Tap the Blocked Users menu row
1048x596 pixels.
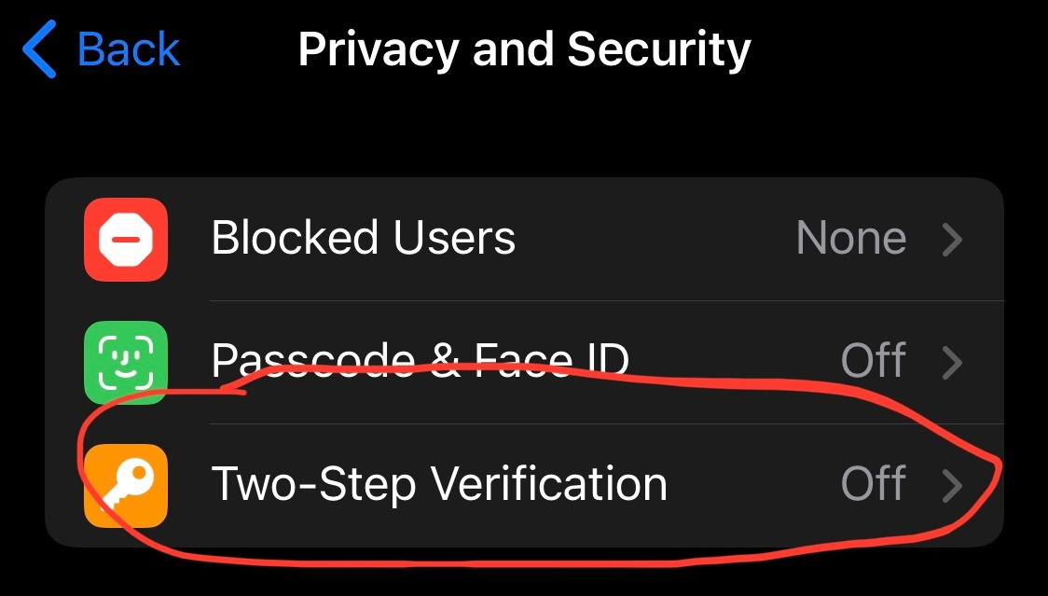point(522,238)
